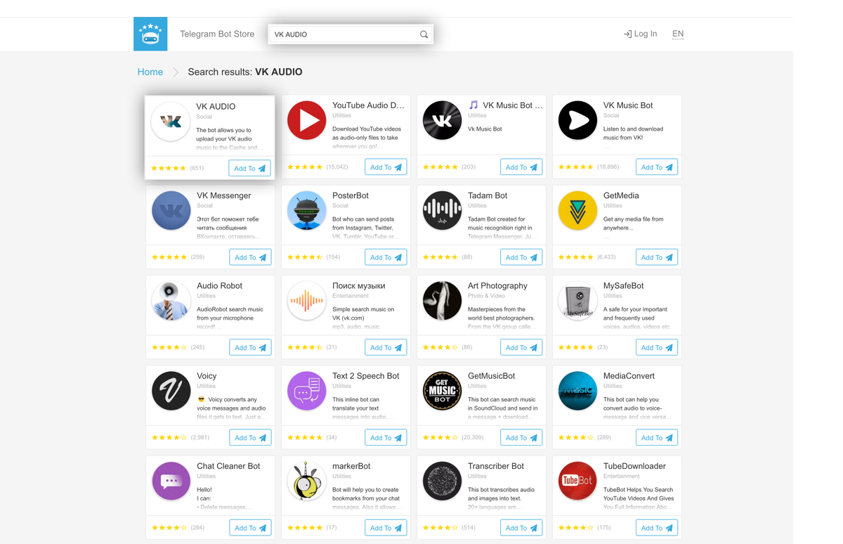Click the MediaConvert avatar

(x=577, y=391)
